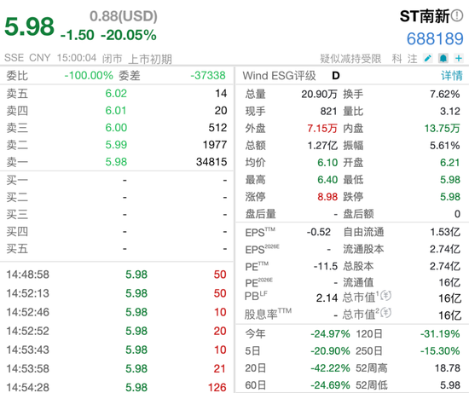Click the 总量 value 20.90万
469x393 pixels.
point(319,95)
